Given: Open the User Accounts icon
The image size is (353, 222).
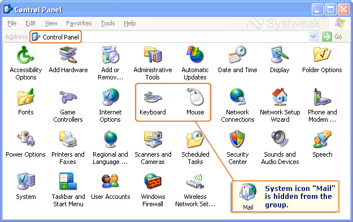Looking at the screenshot, I should pos(110,181).
